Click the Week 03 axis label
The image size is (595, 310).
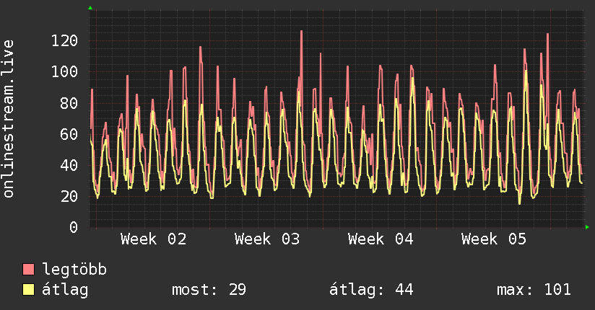coord(267,239)
